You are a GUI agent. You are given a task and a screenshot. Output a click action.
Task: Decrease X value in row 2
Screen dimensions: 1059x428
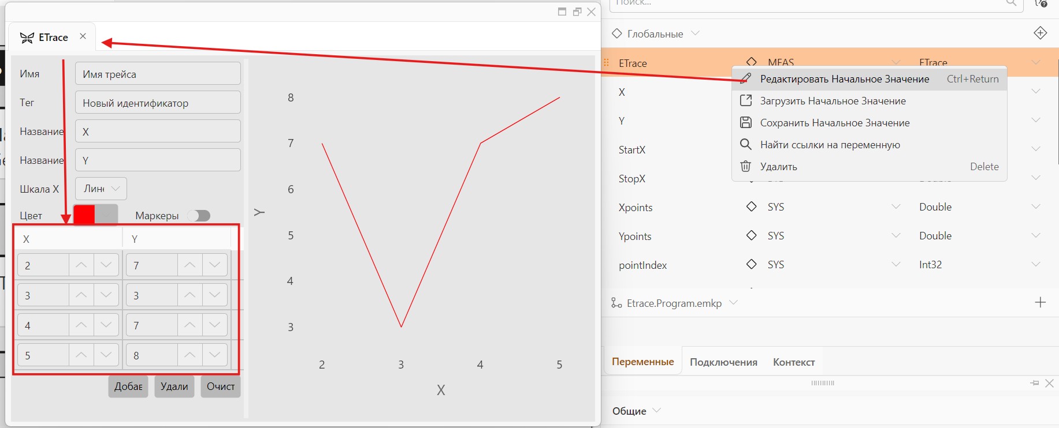tap(106, 265)
